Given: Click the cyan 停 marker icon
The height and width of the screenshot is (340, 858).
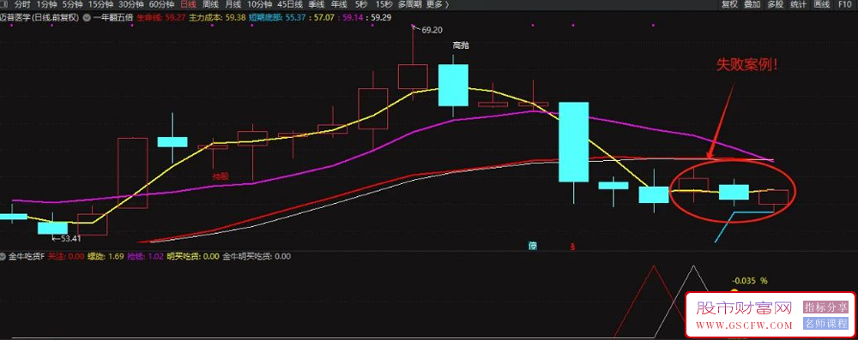Looking at the screenshot, I should coord(533,246).
